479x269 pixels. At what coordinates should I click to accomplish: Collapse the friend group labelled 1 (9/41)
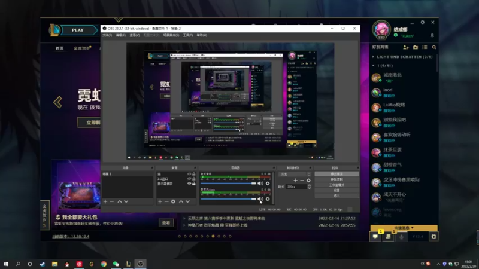coord(373,66)
